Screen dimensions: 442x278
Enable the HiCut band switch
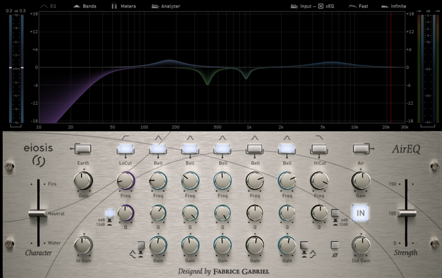(x=319, y=148)
